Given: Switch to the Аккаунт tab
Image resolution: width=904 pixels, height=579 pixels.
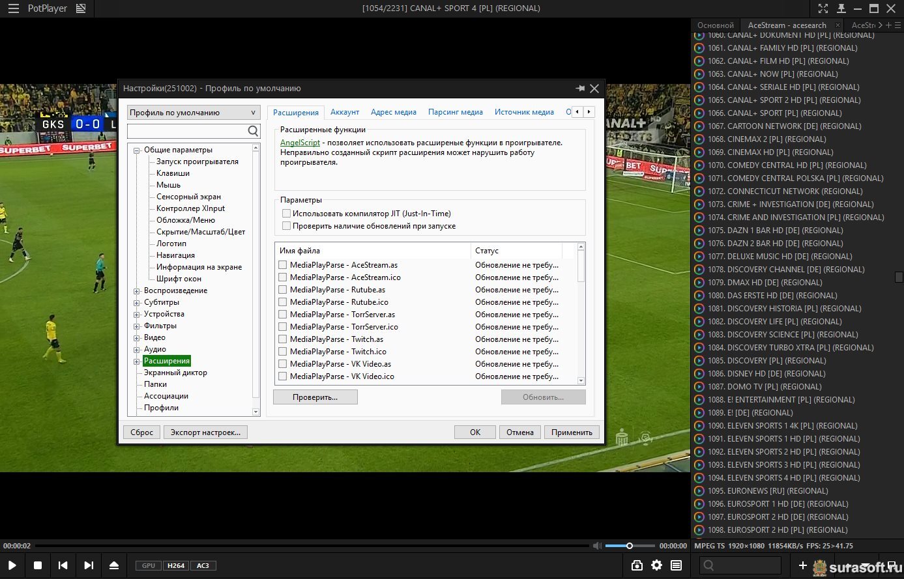Looking at the screenshot, I should [344, 112].
